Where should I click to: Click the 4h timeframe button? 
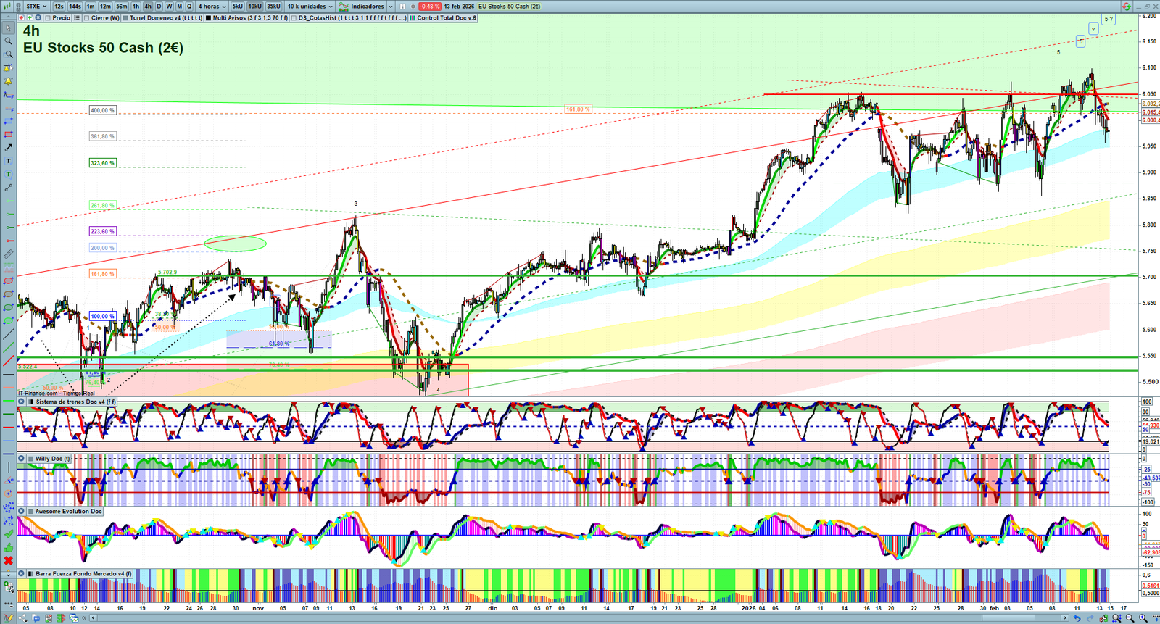tap(148, 7)
